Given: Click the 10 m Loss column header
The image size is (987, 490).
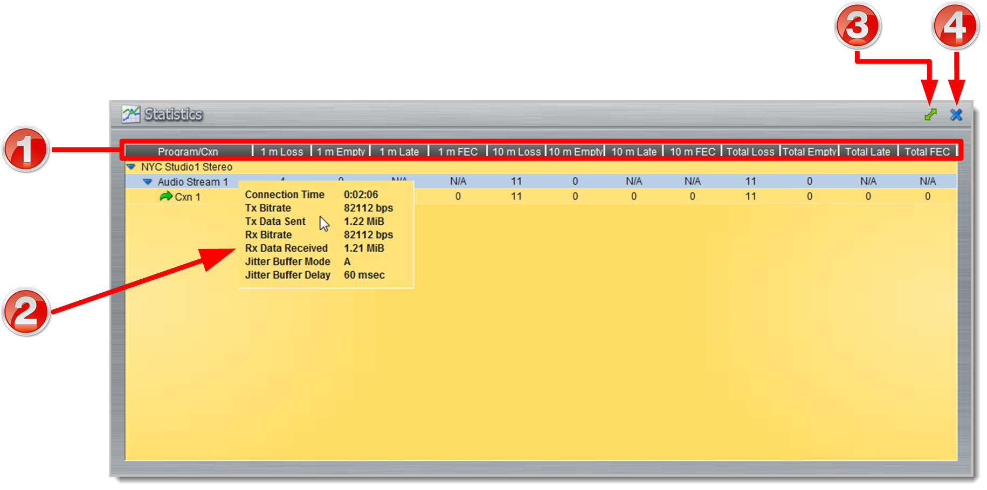Looking at the screenshot, I should point(516,152).
